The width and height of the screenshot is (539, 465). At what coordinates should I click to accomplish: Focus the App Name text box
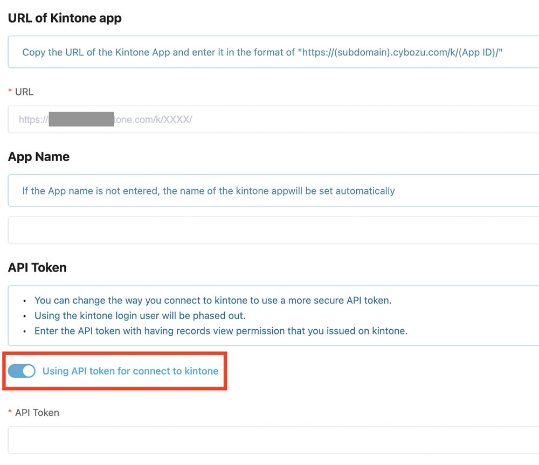[x=274, y=230]
